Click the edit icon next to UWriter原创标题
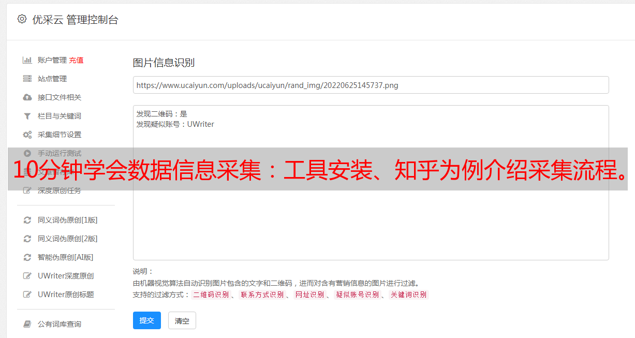The image size is (635, 338). point(27,295)
